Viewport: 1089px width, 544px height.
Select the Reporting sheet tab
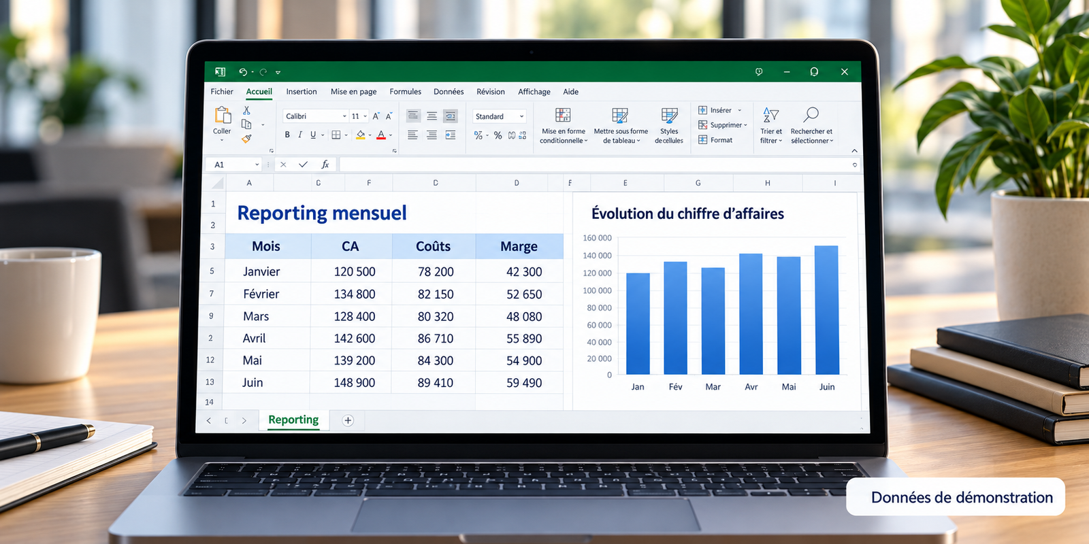click(x=293, y=420)
